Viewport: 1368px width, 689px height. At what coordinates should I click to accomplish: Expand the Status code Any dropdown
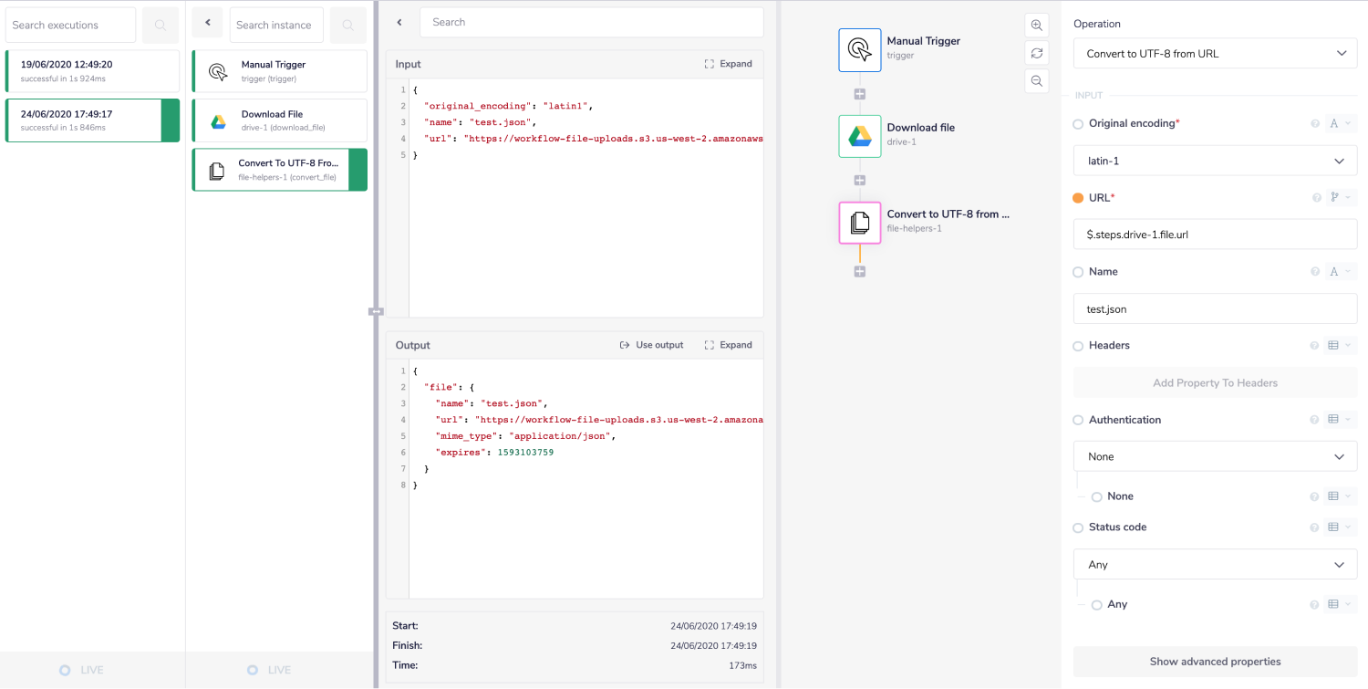[x=1215, y=565]
